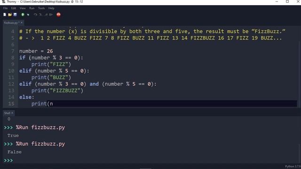301x169 pixels.
Task: Maximize the Thonny window
Action: (287, 2)
